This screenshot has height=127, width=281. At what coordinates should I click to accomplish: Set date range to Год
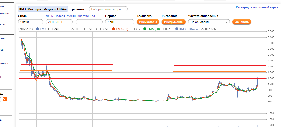93,16
